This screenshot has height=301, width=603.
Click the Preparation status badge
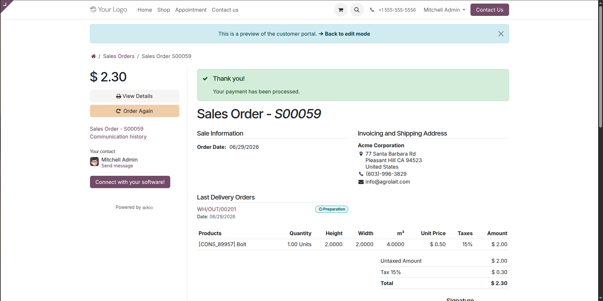coord(331,209)
